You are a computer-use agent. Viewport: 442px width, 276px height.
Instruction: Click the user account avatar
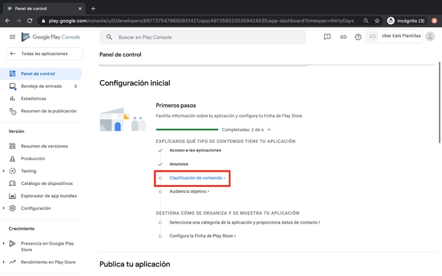430,37
